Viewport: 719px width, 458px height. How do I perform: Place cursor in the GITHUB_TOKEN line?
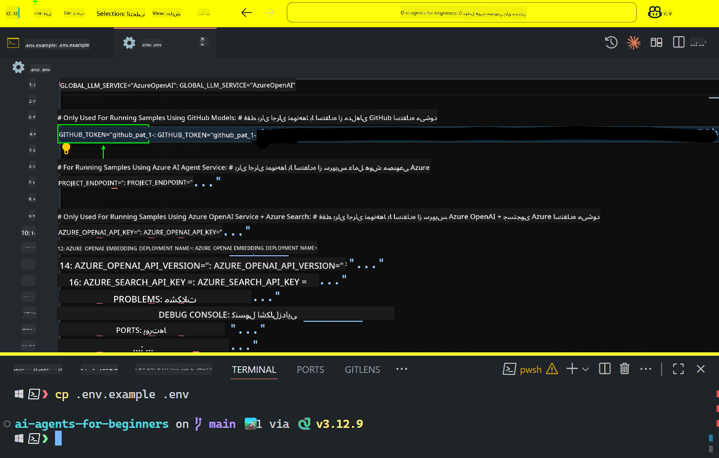pos(387,135)
